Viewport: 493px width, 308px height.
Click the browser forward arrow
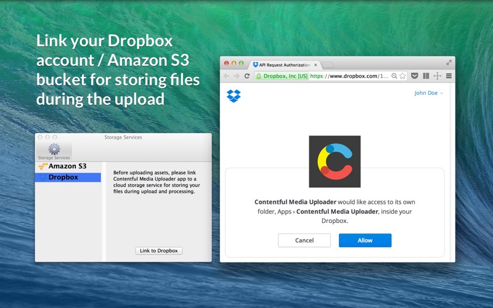(237, 76)
